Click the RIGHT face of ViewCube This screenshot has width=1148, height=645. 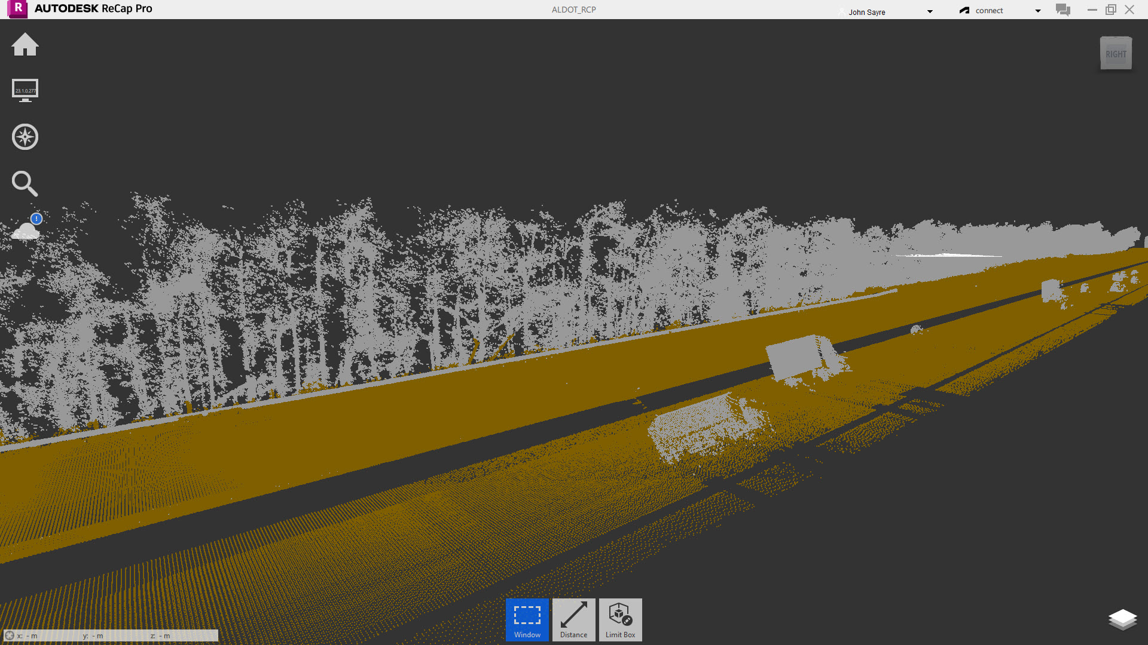[1116, 54]
